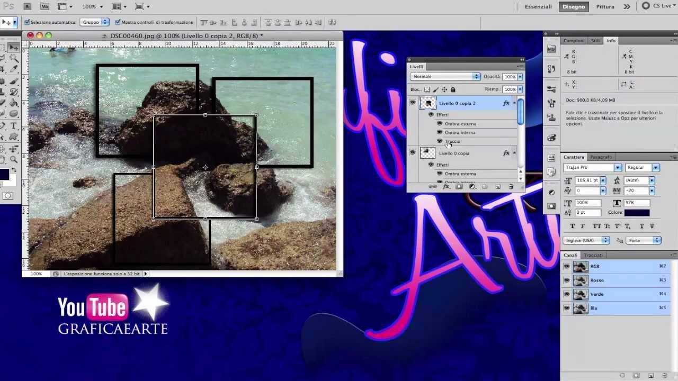The height and width of the screenshot is (381, 678).
Task: Click the foreground color swatch
Action: (5, 175)
